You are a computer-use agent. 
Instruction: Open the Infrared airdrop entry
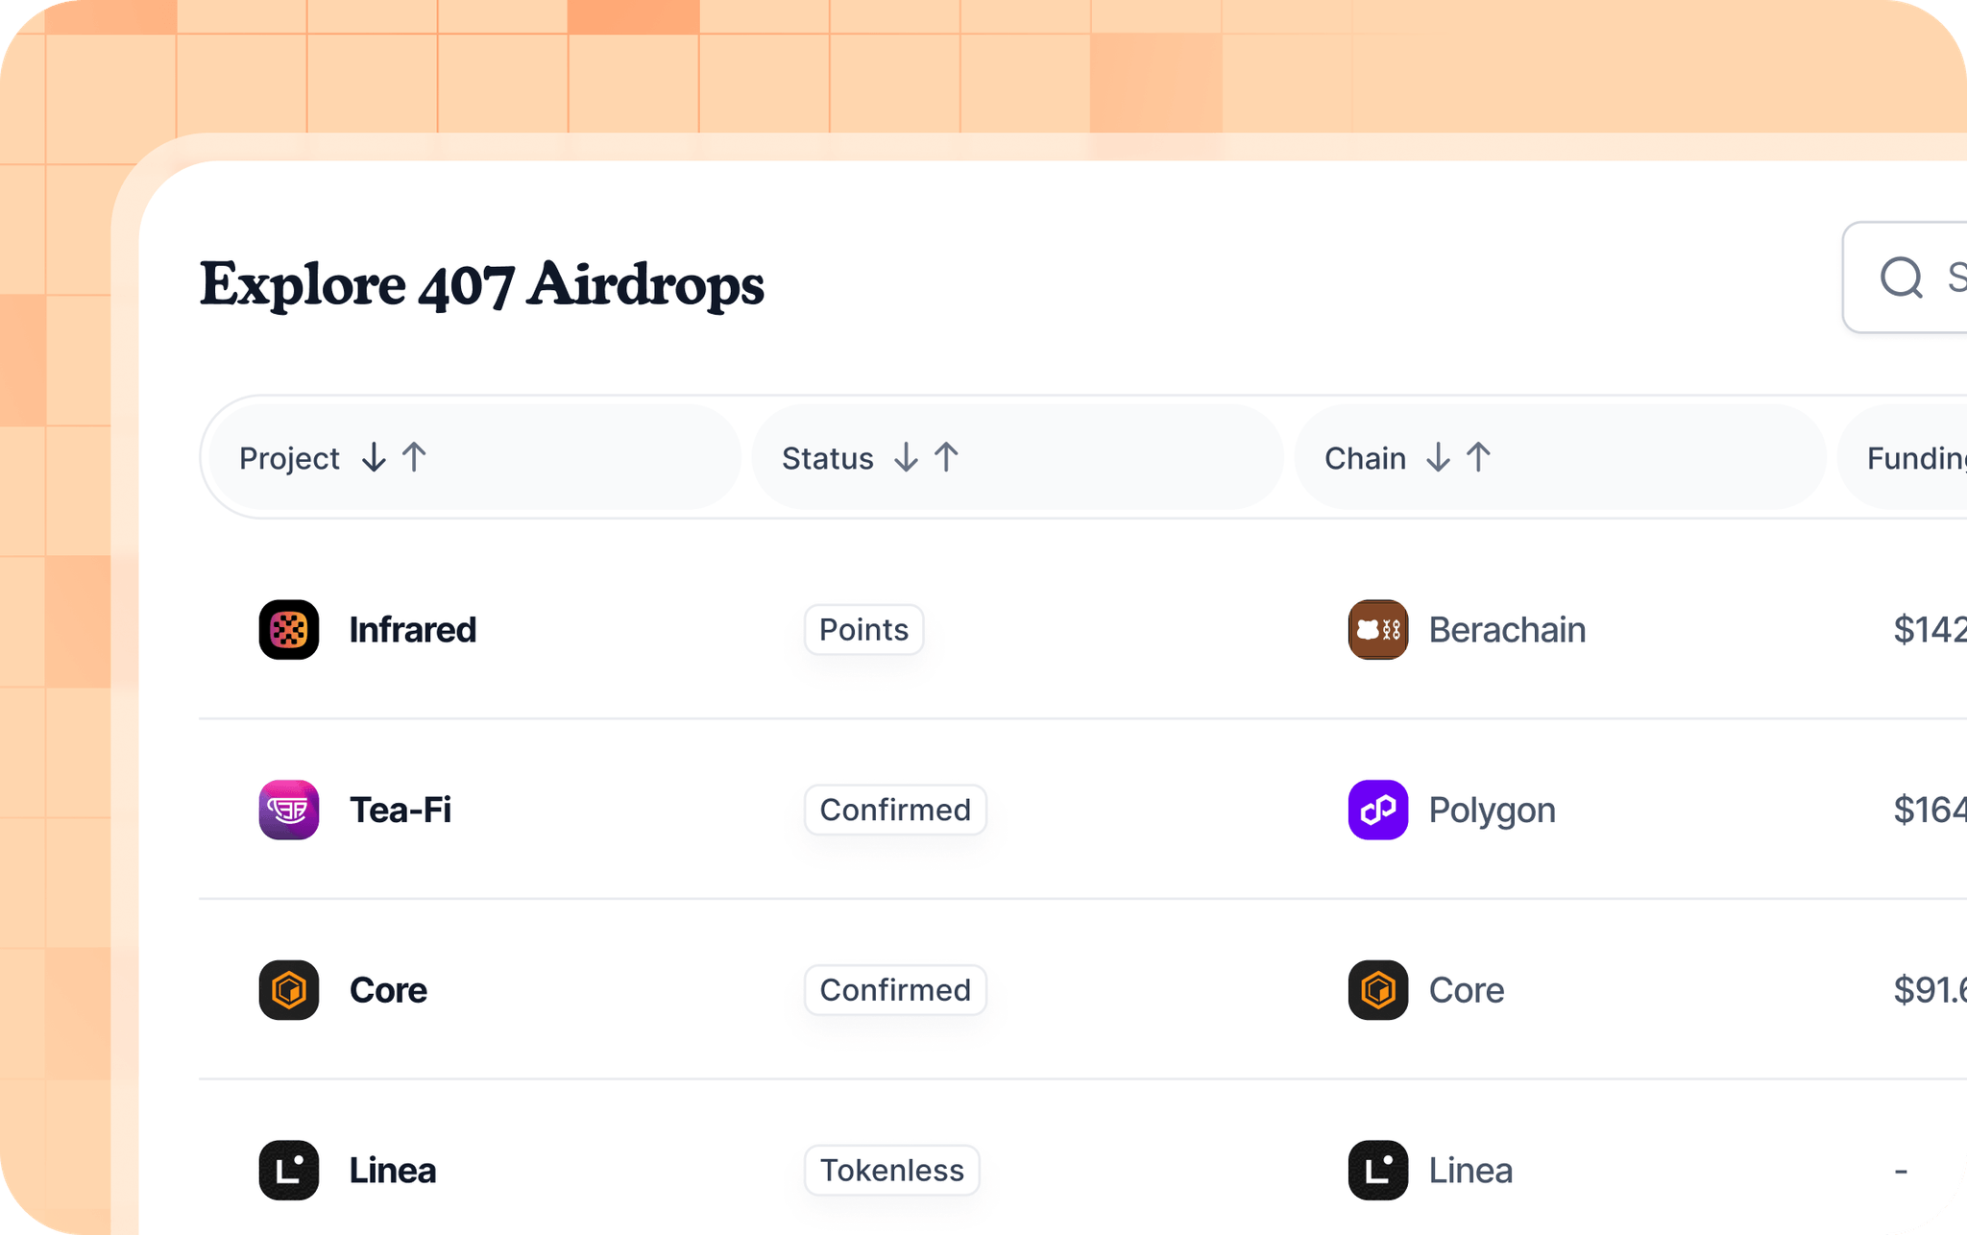point(413,630)
